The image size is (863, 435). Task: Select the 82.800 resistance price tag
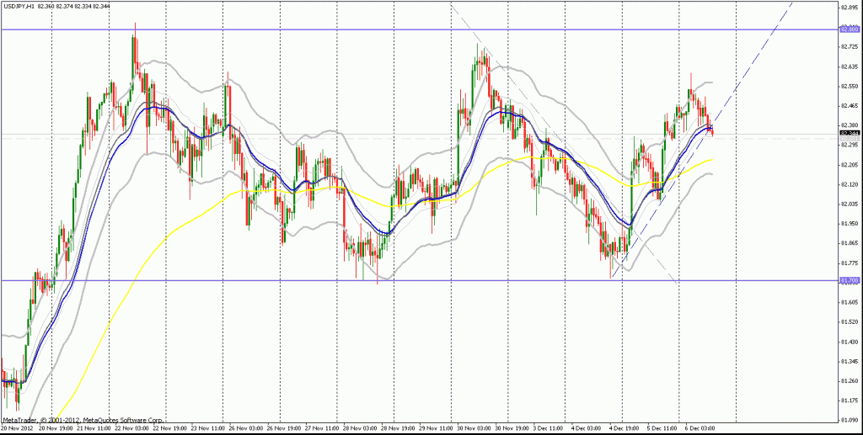pos(848,29)
